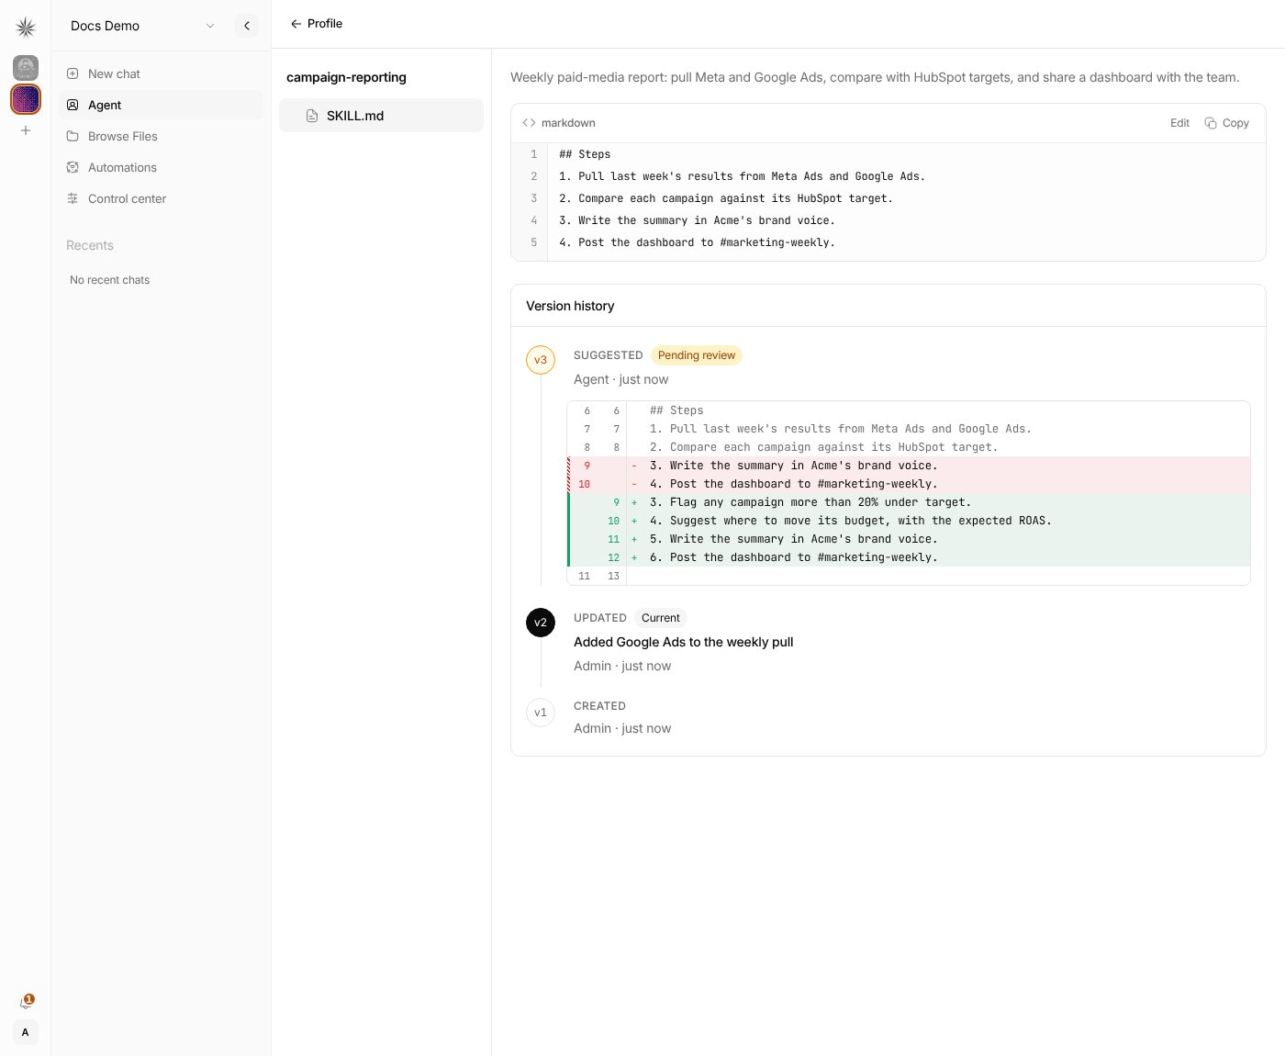Click the starburst logo icon
This screenshot has width=1285, height=1056.
[26, 28]
